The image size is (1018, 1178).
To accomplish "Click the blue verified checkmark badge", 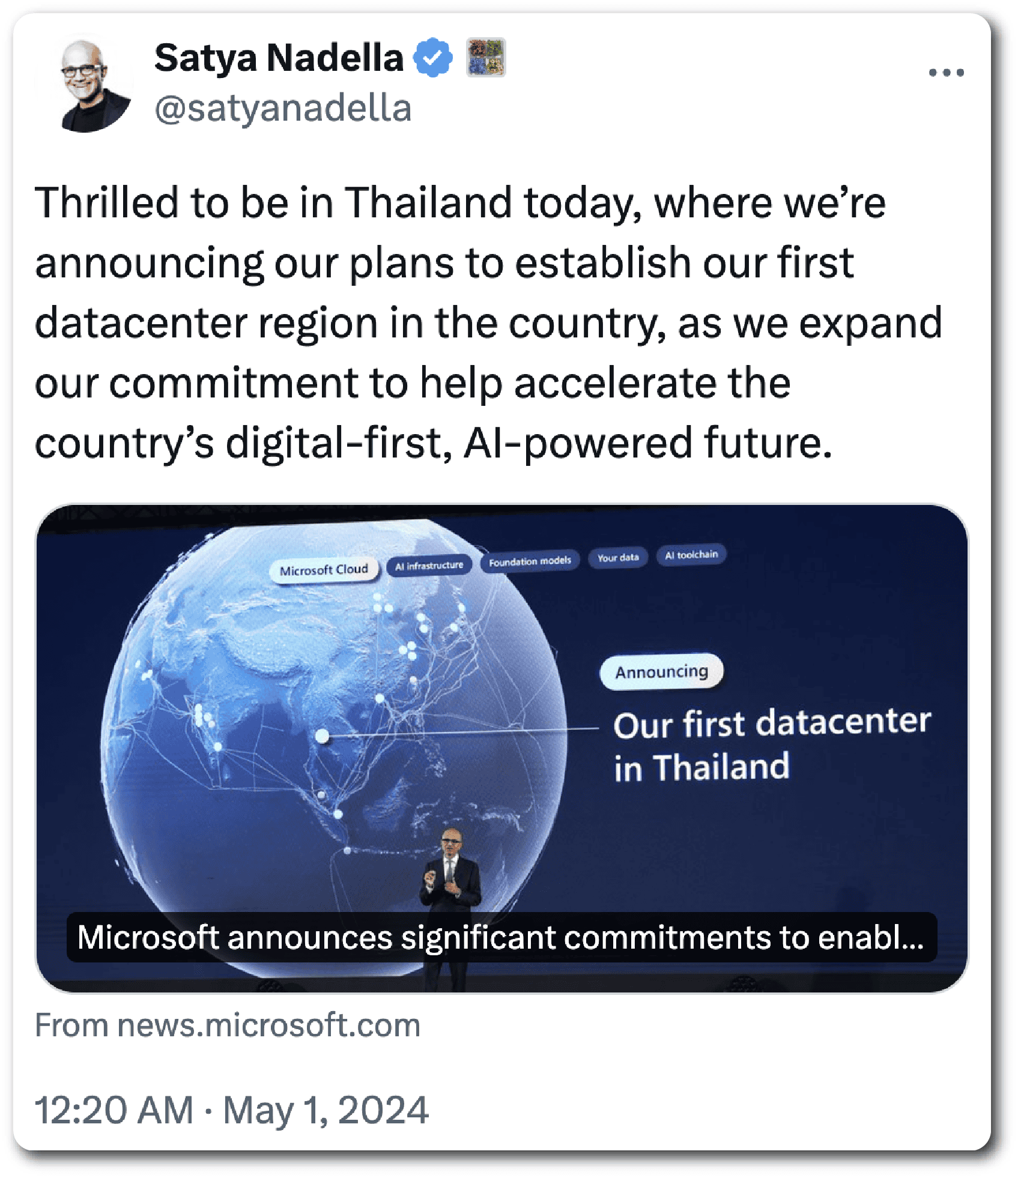I will (432, 58).
